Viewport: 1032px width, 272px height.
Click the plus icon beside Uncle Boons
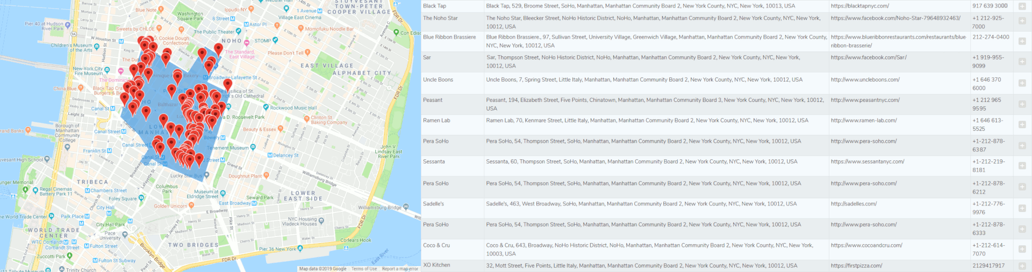1022,83
